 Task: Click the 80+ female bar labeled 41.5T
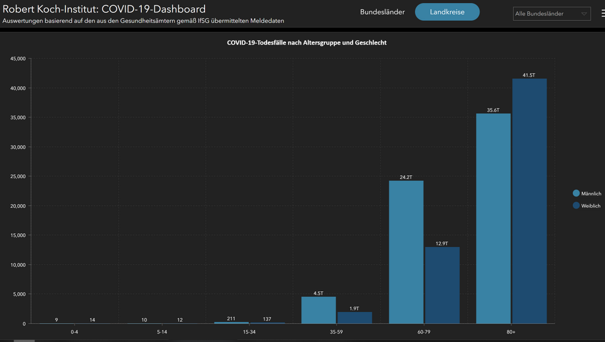[529, 201]
